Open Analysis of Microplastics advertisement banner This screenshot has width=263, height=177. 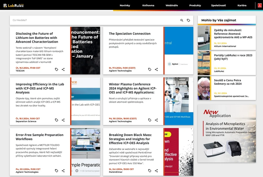[227, 133]
